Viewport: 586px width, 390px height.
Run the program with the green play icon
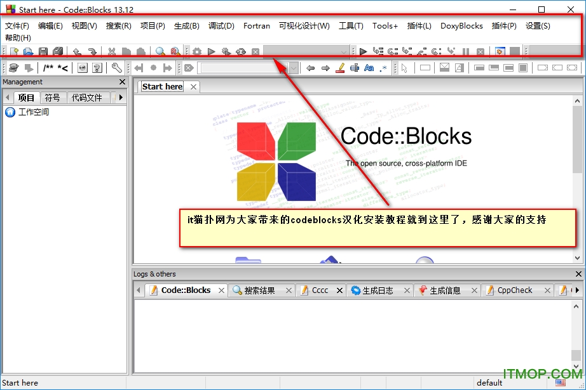click(x=212, y=51)
